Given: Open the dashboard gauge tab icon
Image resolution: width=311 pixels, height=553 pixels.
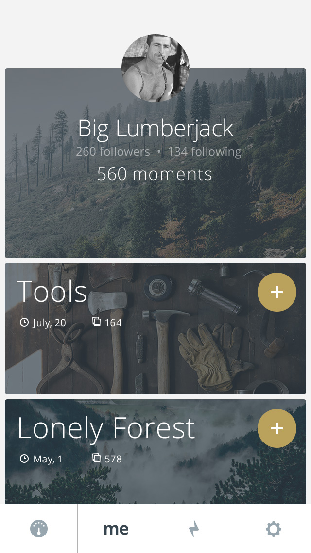Looking at the screenshot, I should (x=39, y=529).
